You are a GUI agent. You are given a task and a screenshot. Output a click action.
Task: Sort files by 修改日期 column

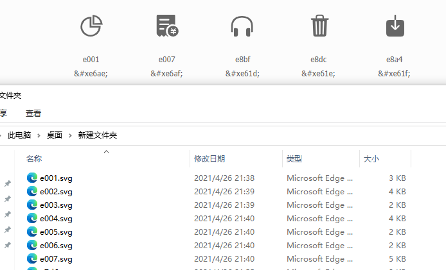(x=210, y=158)
